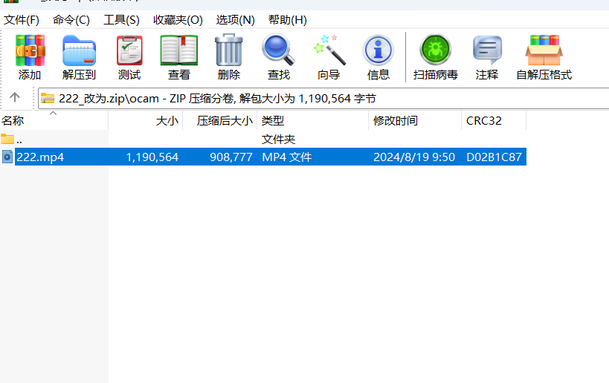Sort by the CRC32 column header

[x=494, y=120]
